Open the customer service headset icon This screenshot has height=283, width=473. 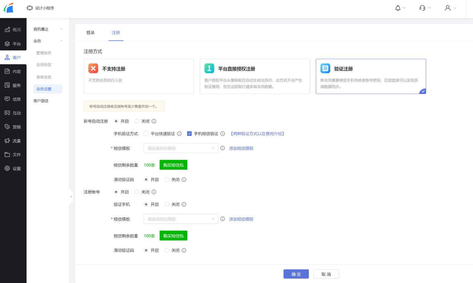pos(422,8)
